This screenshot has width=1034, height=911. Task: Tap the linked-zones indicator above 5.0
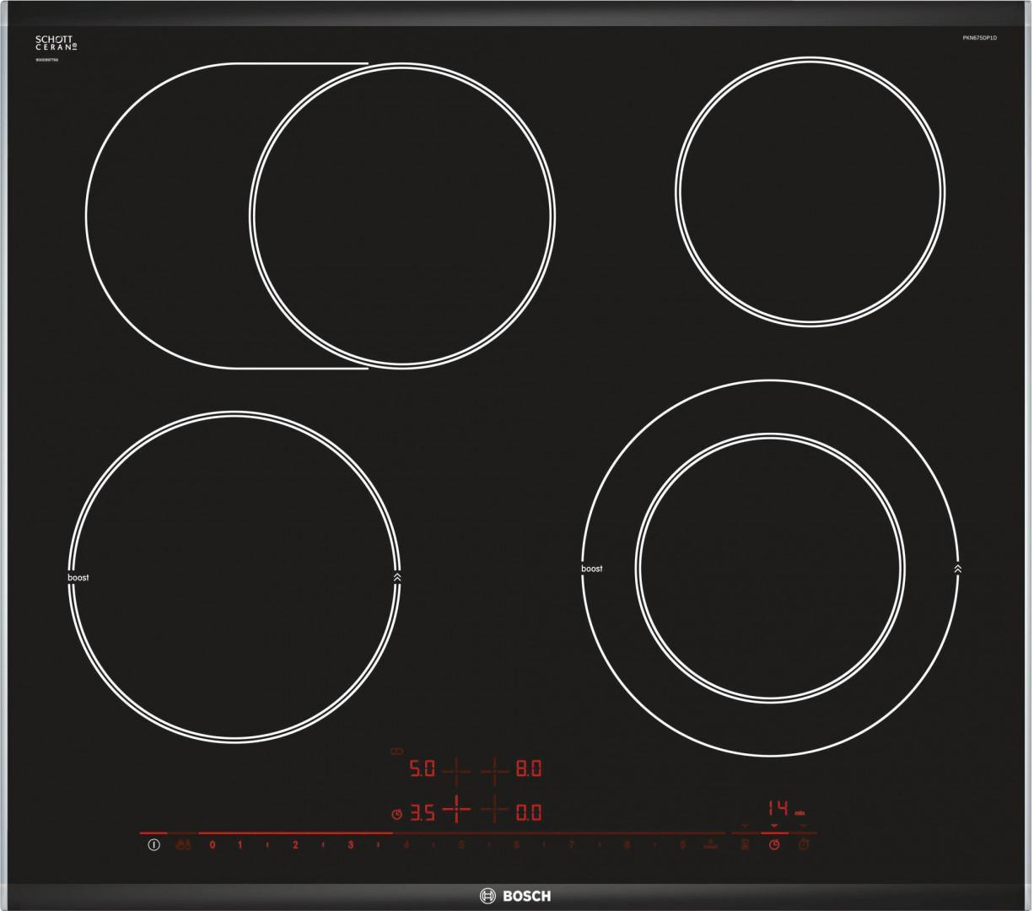pos(396,751)
